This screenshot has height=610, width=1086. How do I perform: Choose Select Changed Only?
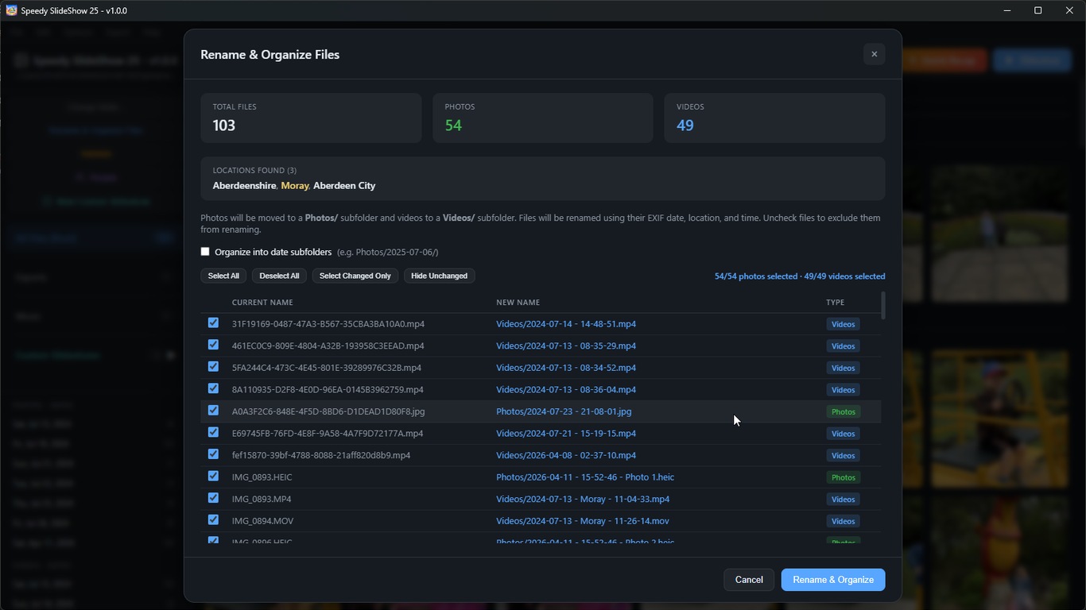coord(355,276)
